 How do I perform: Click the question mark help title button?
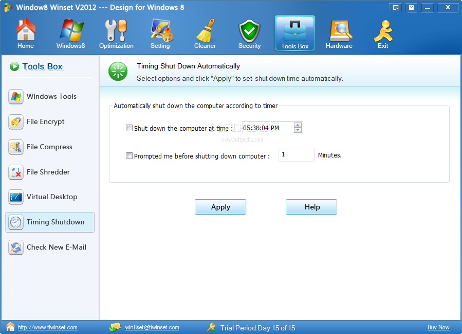[411, 7]
